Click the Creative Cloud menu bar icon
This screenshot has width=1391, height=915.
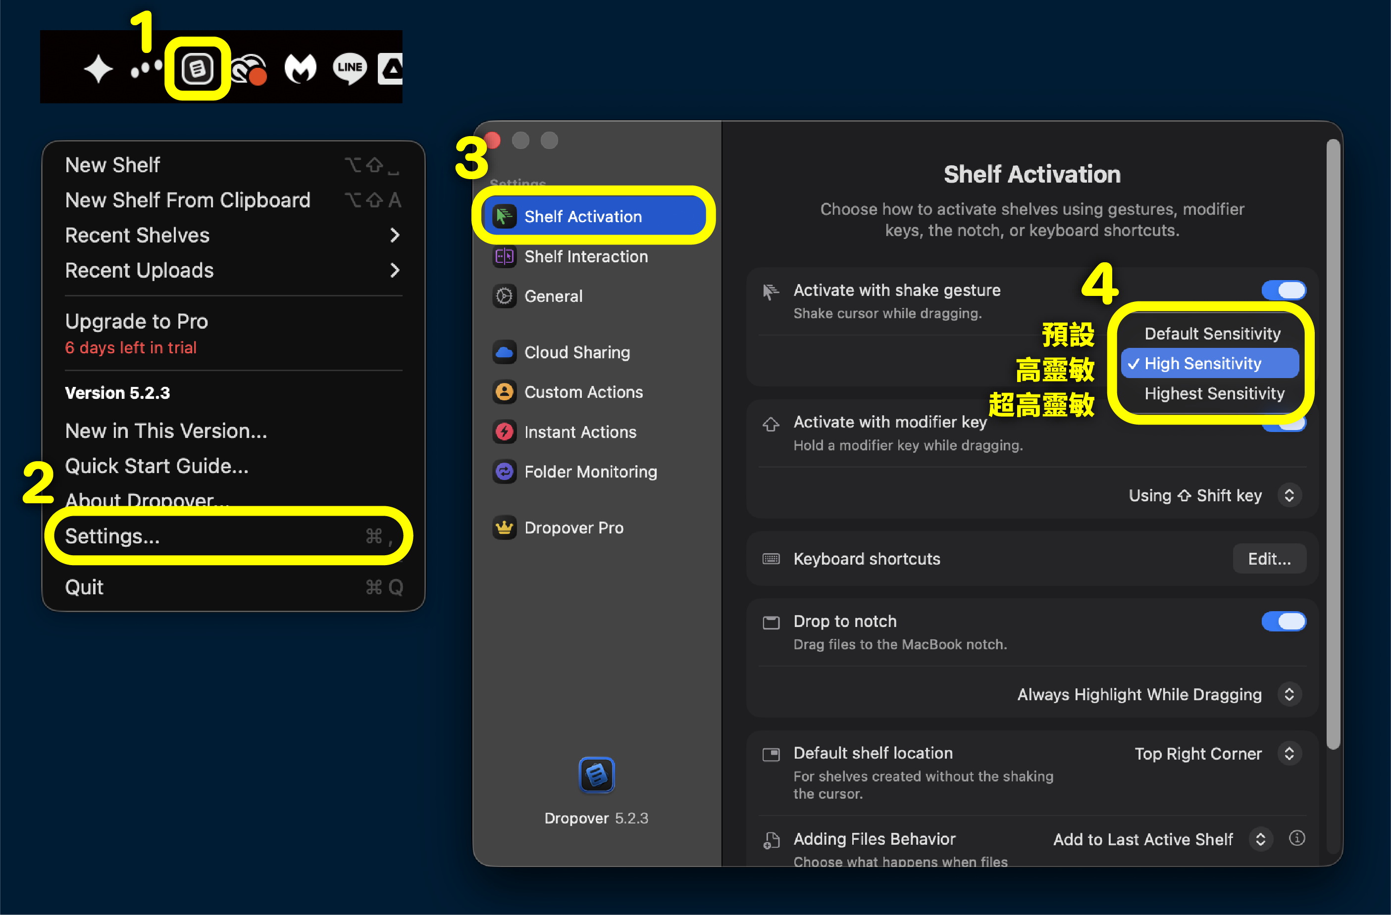click(x=250, y=70)
